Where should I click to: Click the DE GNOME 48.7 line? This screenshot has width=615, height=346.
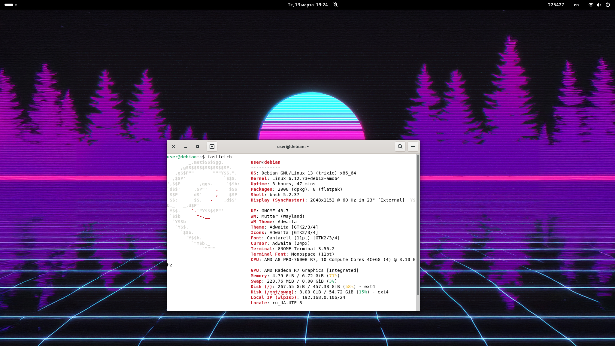pos(269,211)
